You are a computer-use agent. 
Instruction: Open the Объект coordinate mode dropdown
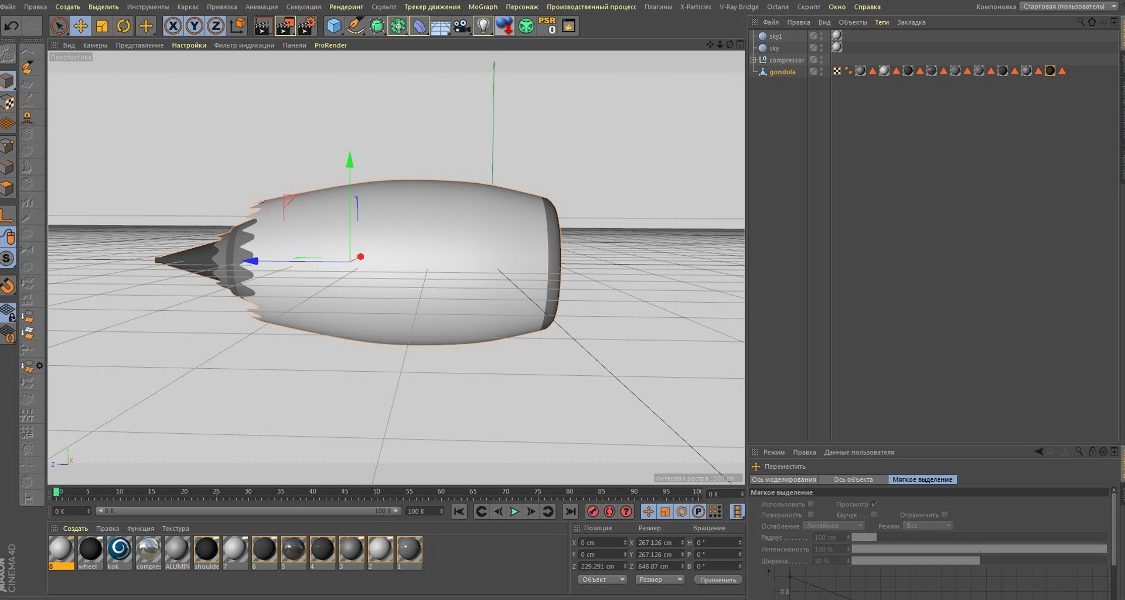tap(602, 580)
